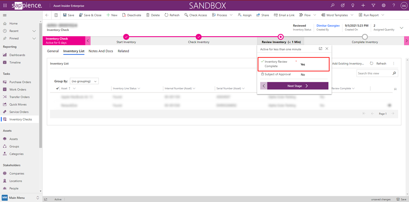The height and width of the screenshot is (202, 409).
Task: Toggle the select-all checkmark in grid header
Action: 57,89
